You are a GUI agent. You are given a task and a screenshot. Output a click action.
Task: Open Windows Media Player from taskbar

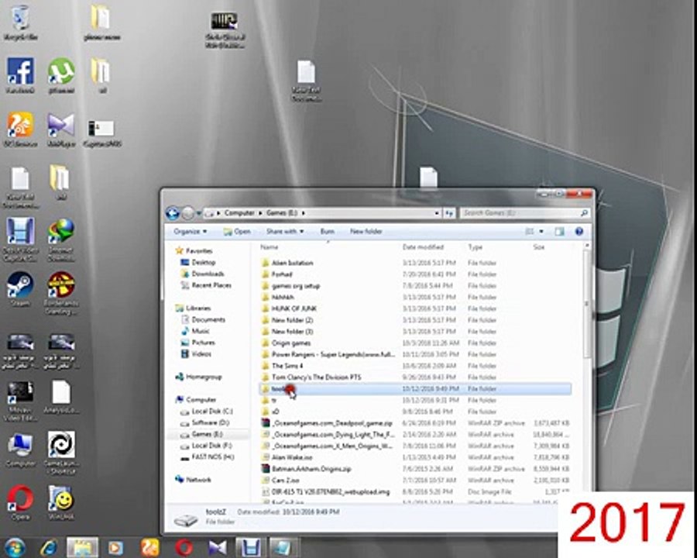click(115, 548)
